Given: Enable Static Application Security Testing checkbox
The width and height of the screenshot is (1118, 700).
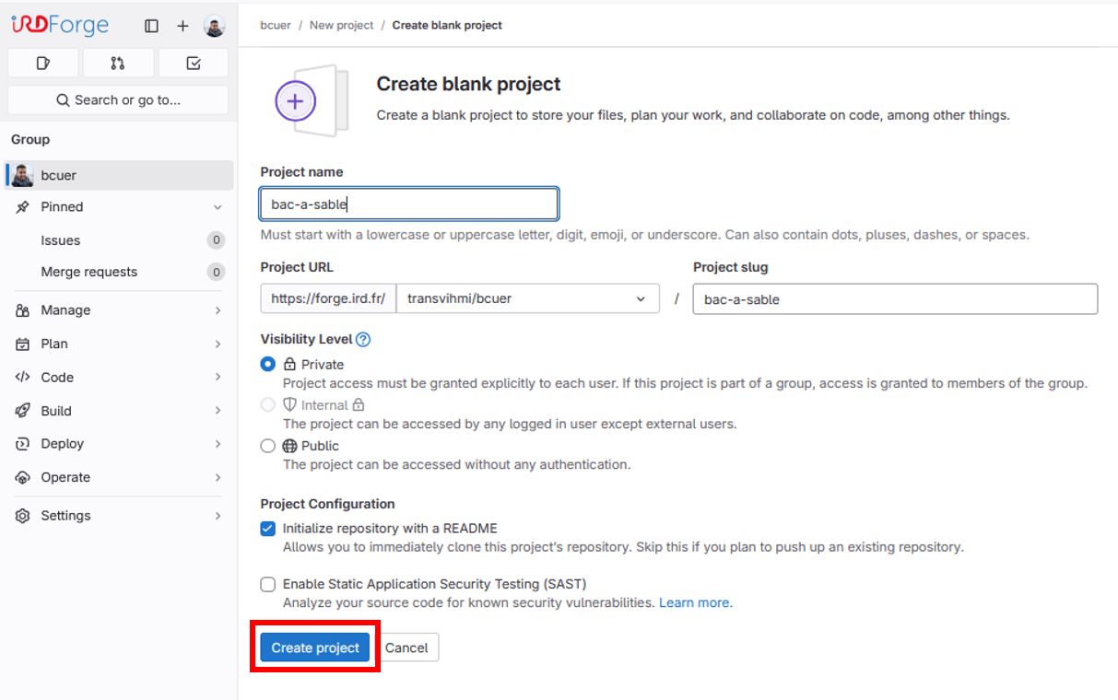Looking at the screenshot, I should [x=268, y=584].
